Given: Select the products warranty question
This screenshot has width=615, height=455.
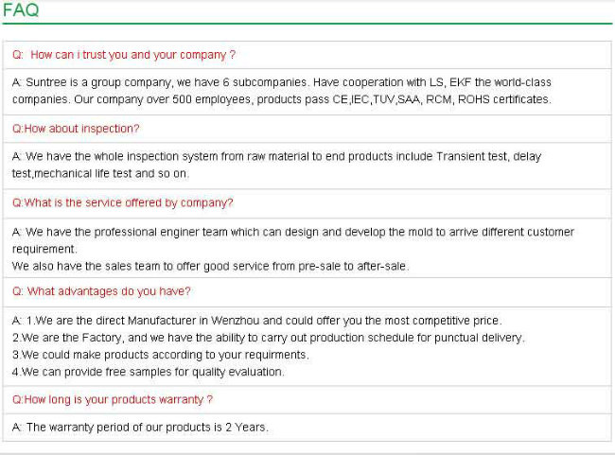Looking at the screenshot, I should tap(113, 400).
